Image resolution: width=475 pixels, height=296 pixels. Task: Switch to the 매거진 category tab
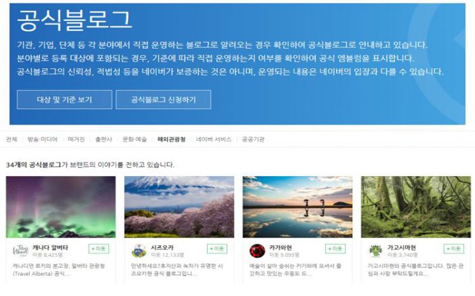(76, 140)
